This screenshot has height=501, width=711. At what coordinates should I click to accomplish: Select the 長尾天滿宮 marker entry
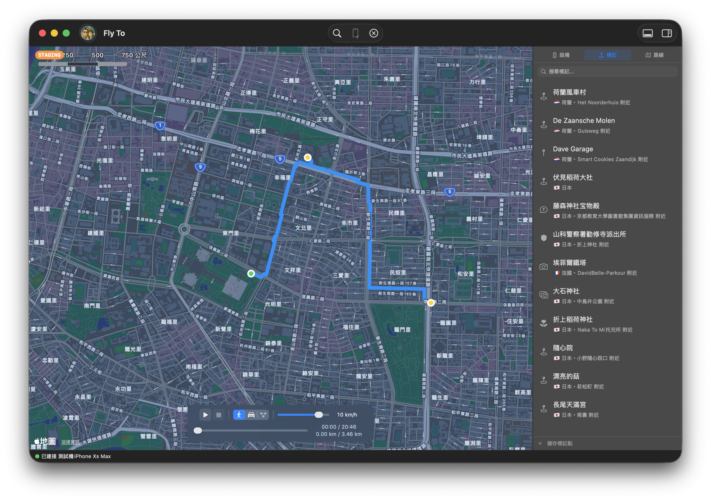pyautogui.click(x=608, y=409)
